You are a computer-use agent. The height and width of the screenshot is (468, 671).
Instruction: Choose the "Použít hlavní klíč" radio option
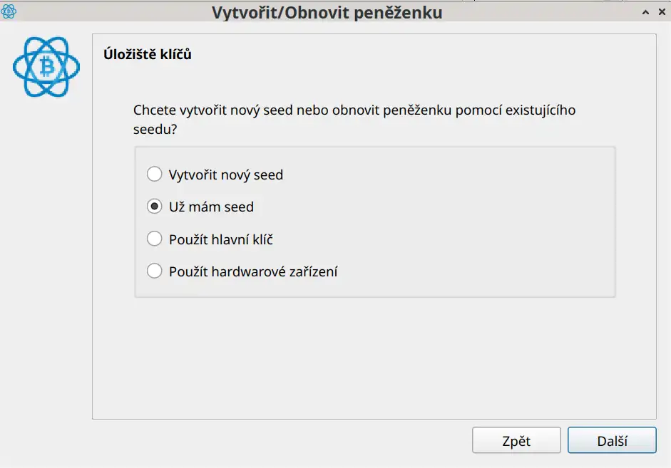[154, 239]
